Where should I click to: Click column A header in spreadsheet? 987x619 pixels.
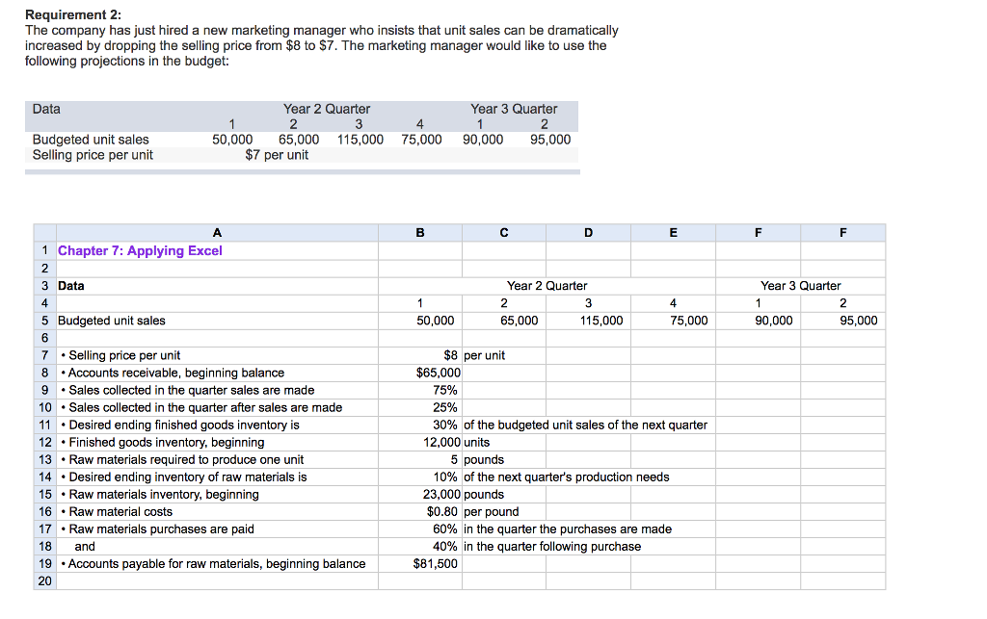pos(217,233)
